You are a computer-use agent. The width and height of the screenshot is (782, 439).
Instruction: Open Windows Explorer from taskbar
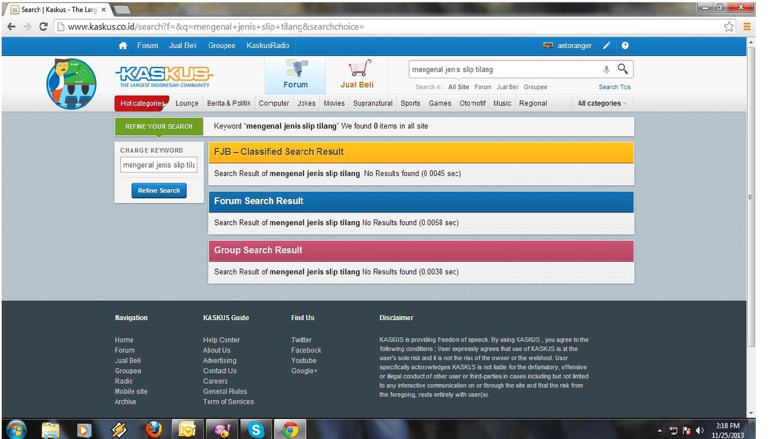(x=51, y=430)
